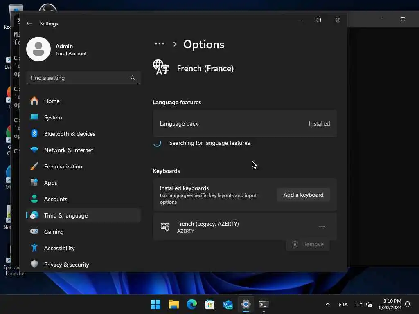Focus the Find a setting field

click(x=83, y=78)
